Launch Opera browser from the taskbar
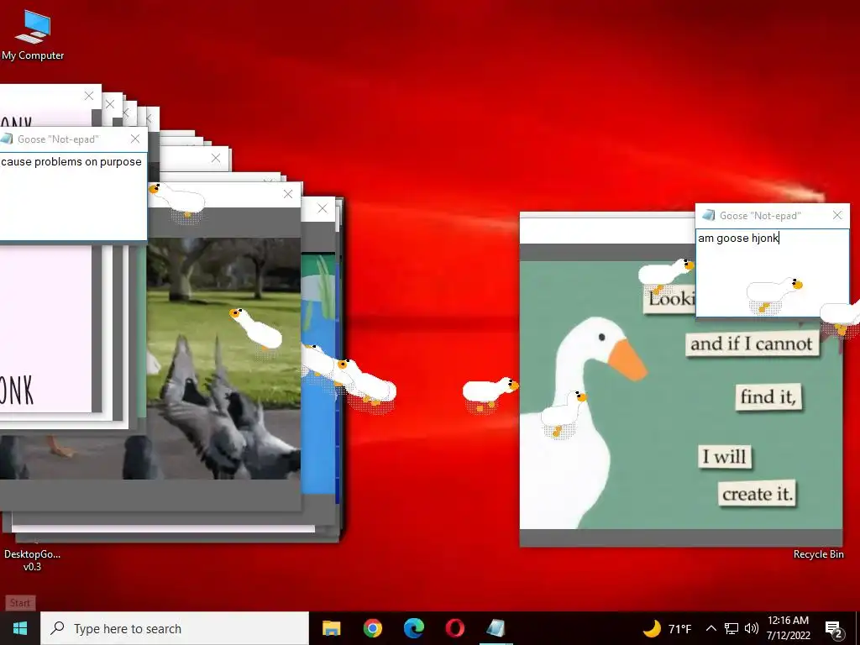This screenshot has height=645, width=860. [x=454, y=628]
